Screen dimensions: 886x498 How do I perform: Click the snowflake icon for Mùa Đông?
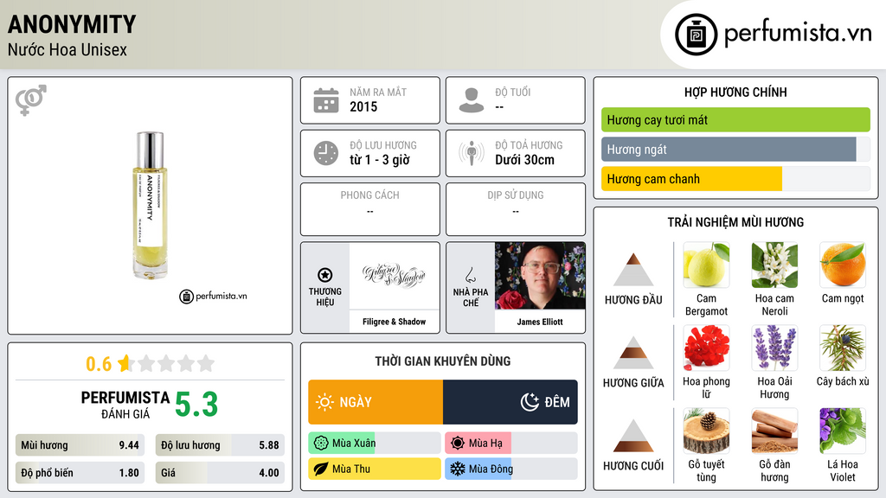click(x=457, y=469)
